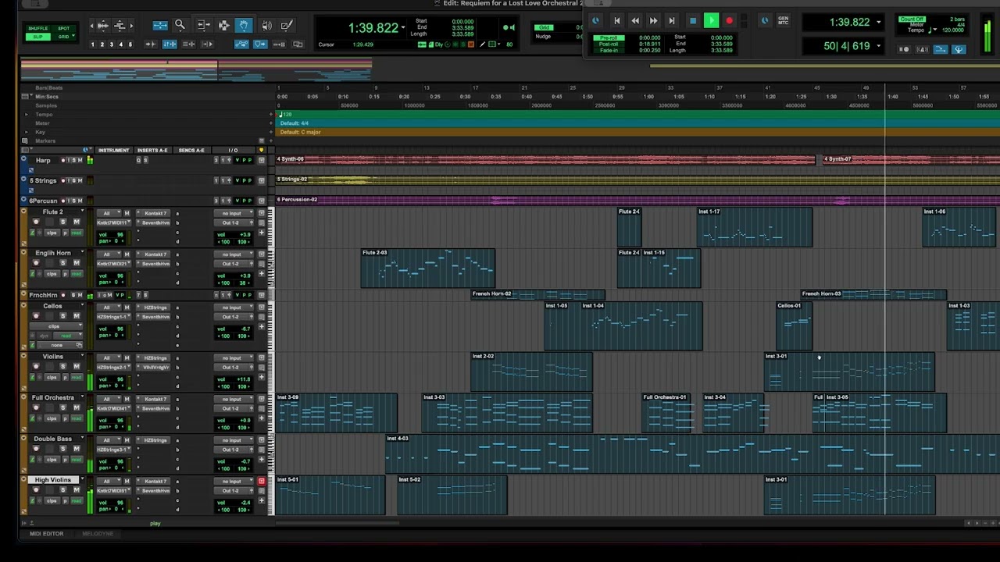Click the red Record transport button
Viewport: 1000px width, 562px height.
tap(730, 21)
